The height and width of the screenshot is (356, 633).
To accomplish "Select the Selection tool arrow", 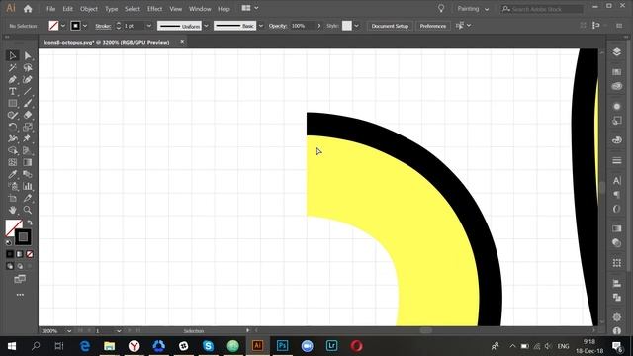I will pos(13,55).
